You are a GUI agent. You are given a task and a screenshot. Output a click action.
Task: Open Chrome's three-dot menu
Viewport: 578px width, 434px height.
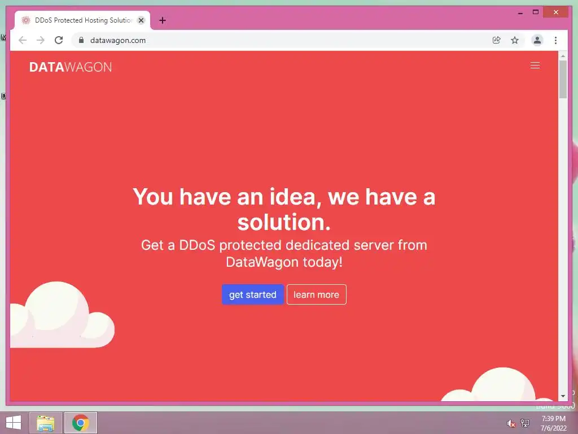[555, 40]
